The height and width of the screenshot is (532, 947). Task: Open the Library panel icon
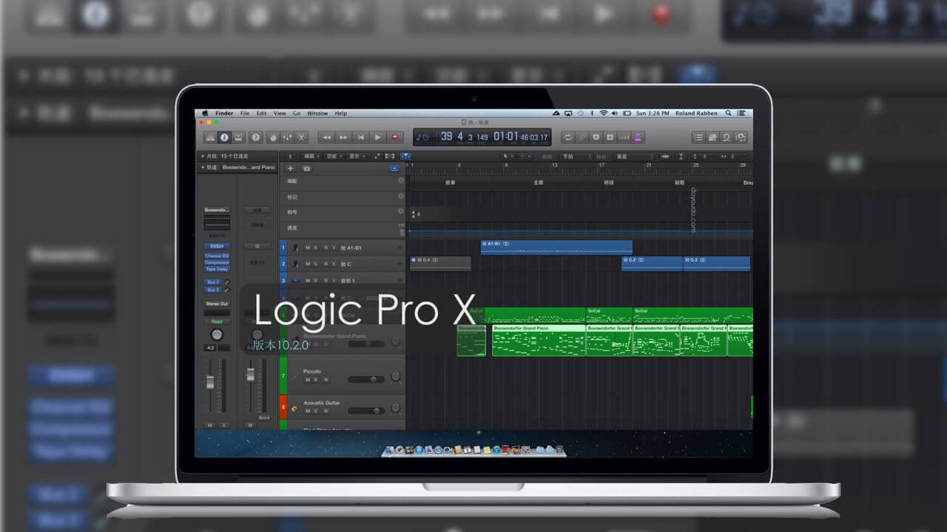pyautogui.click(x=210, y=137)
